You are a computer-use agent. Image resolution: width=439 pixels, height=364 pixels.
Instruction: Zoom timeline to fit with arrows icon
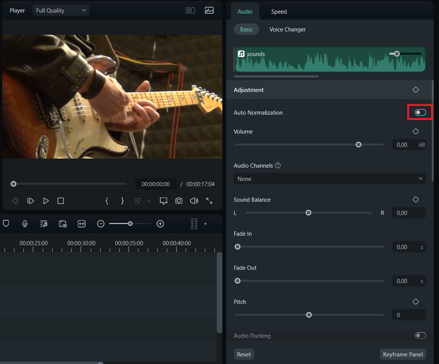[81, 224]
